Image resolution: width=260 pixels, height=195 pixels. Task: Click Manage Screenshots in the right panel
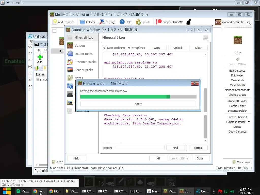coord(237,90)
